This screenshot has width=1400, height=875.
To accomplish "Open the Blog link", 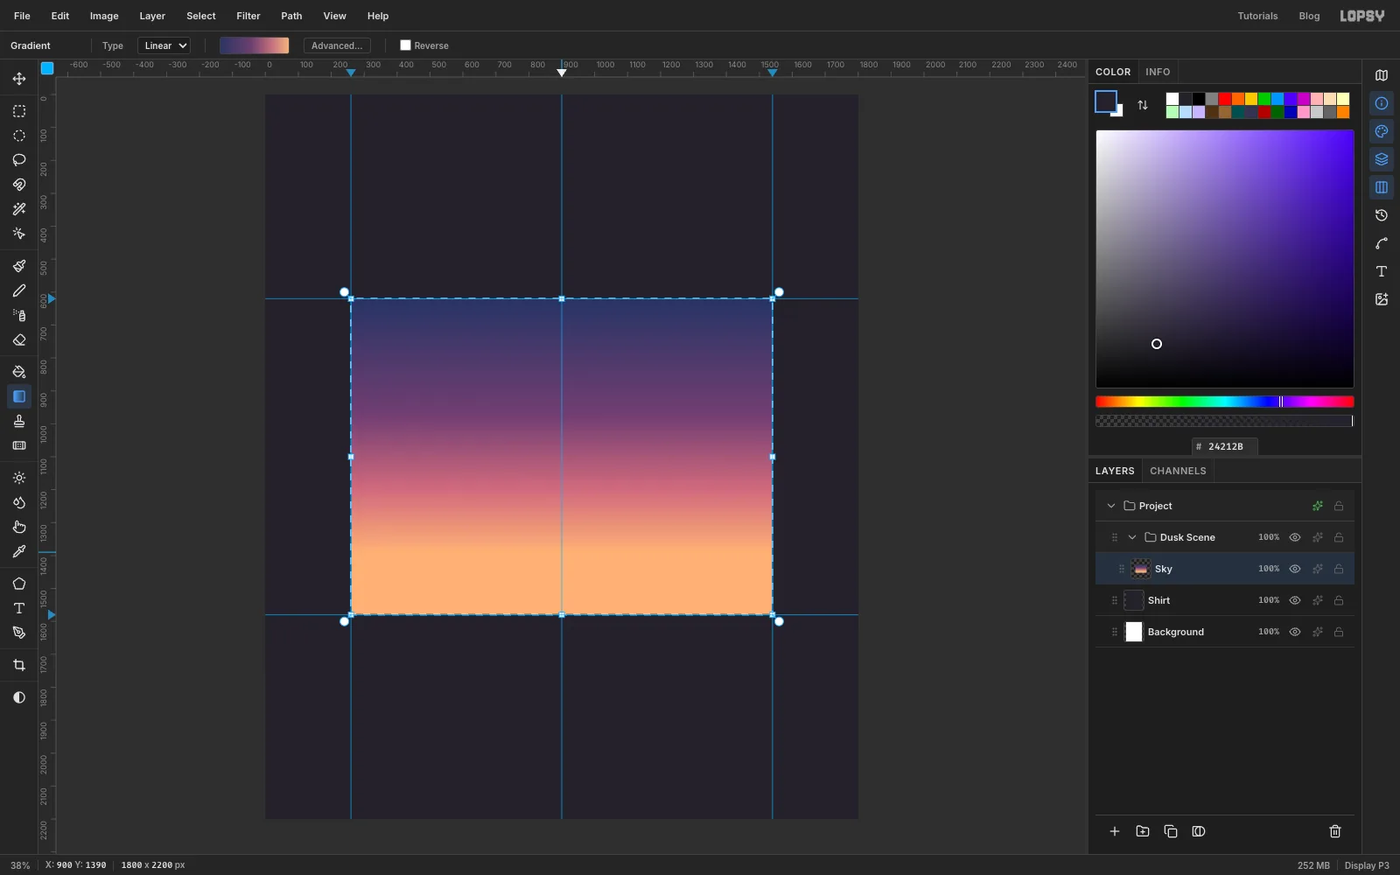I will pos(1309,16).
